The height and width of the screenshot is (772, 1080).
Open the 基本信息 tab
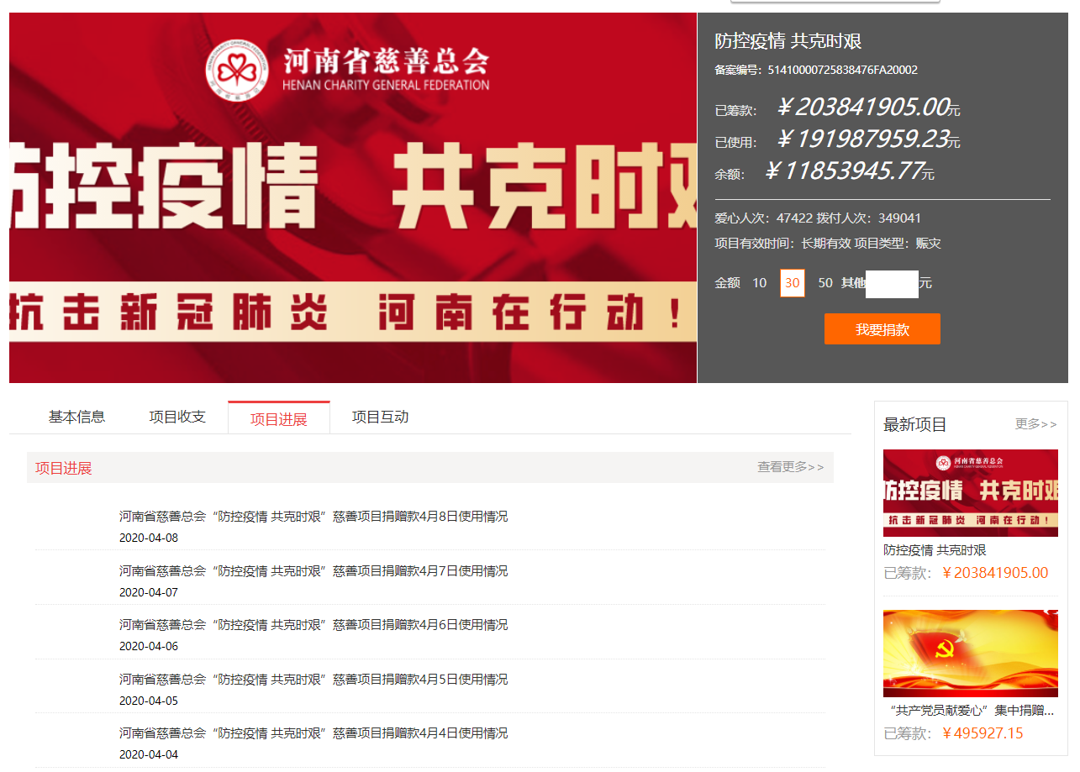[x=76, y=417]
